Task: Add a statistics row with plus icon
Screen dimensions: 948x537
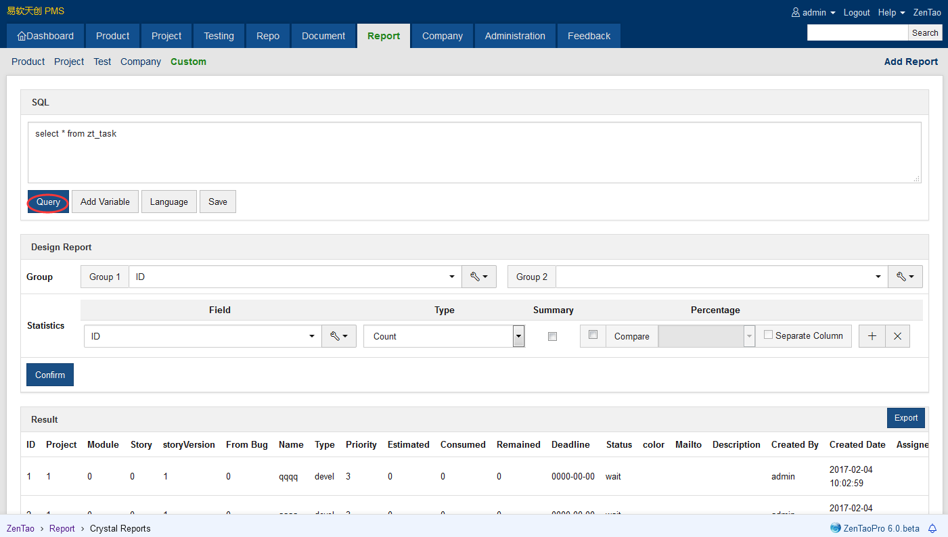Action: (872, 336)
